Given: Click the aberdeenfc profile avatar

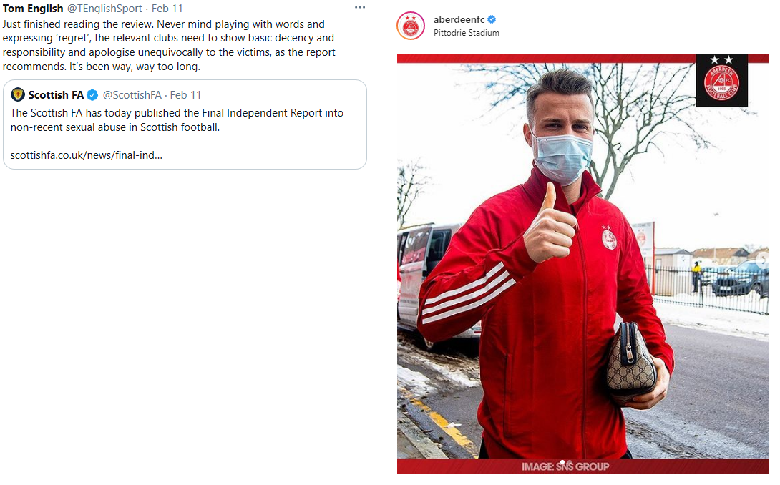Looking at the screenshot, I should pos(411,26).
